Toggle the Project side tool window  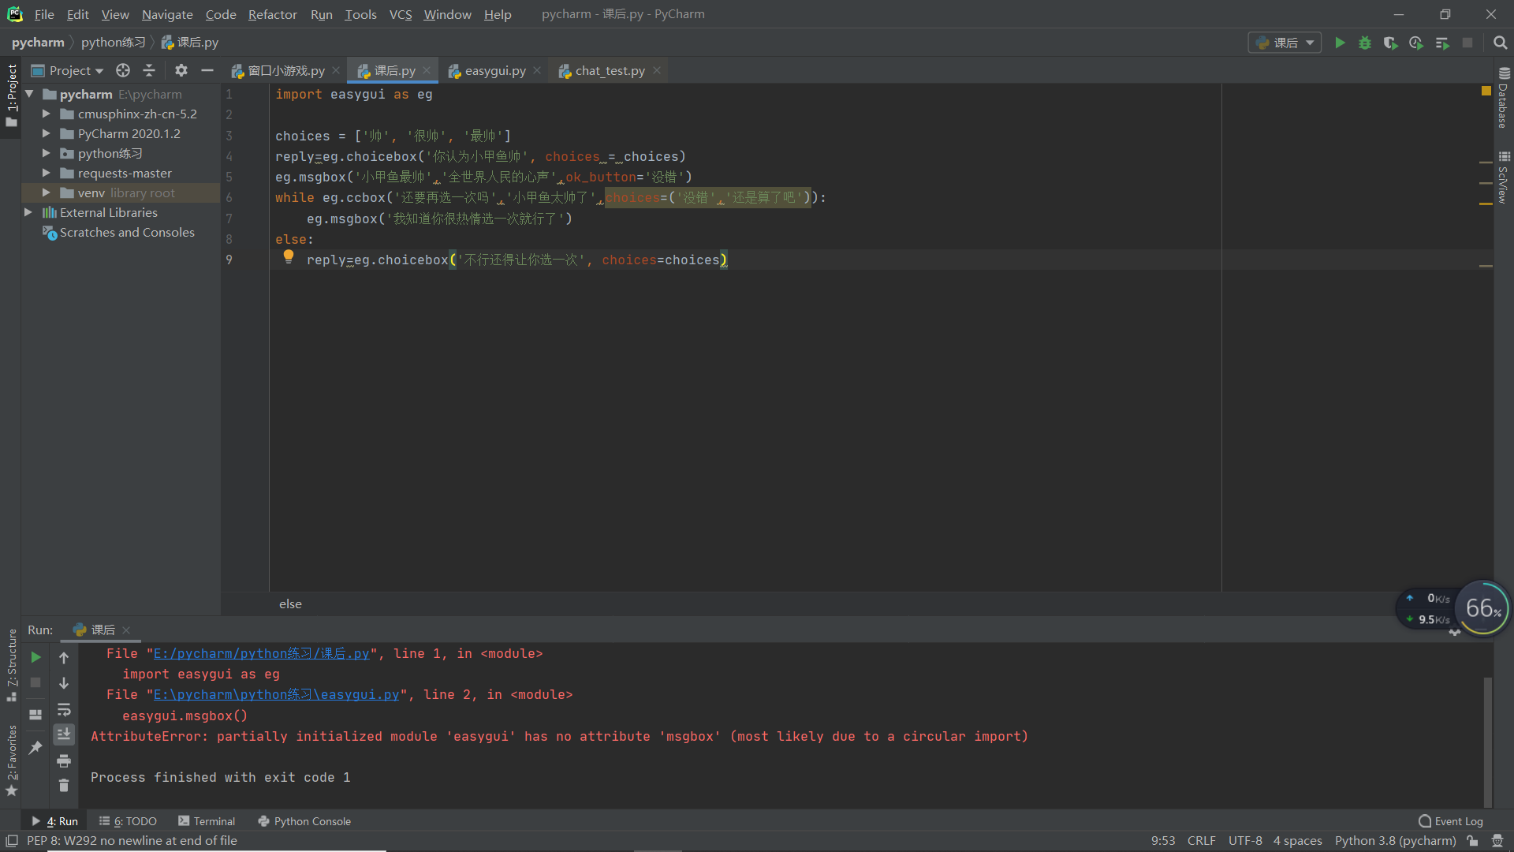click(x=11, y=95)
